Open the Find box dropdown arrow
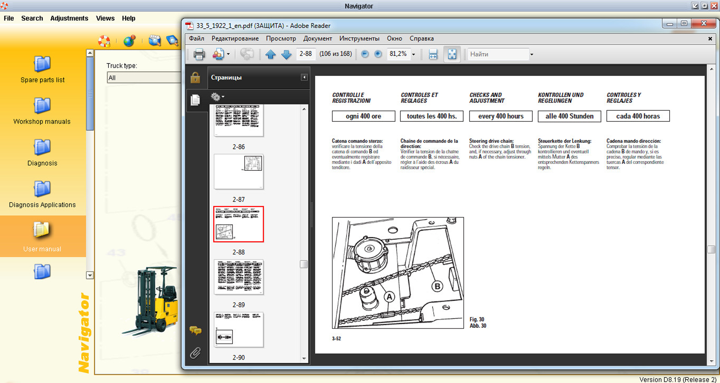The image size is (720, 383). [531, 54]
